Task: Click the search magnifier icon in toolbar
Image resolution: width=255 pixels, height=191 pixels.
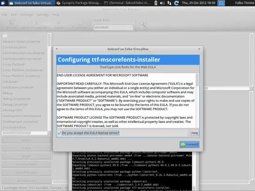Action: [142, 25]
